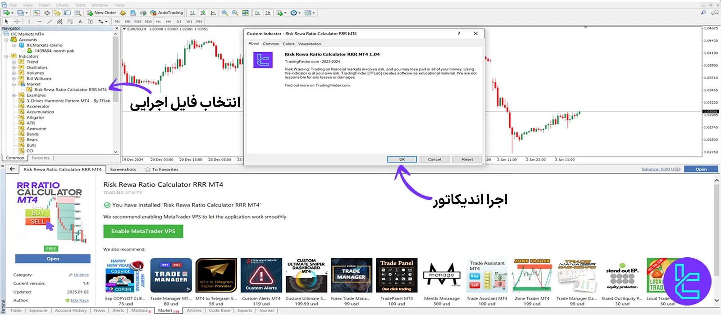The image size is (721, 315).
Task: Open the indicators list dropdown arrow
Action: (x=285, y=13)
